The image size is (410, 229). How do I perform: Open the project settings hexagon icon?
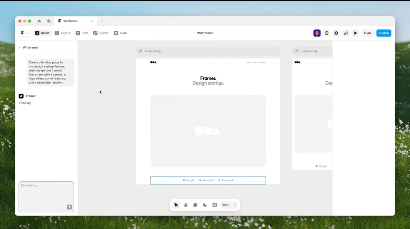336,33
